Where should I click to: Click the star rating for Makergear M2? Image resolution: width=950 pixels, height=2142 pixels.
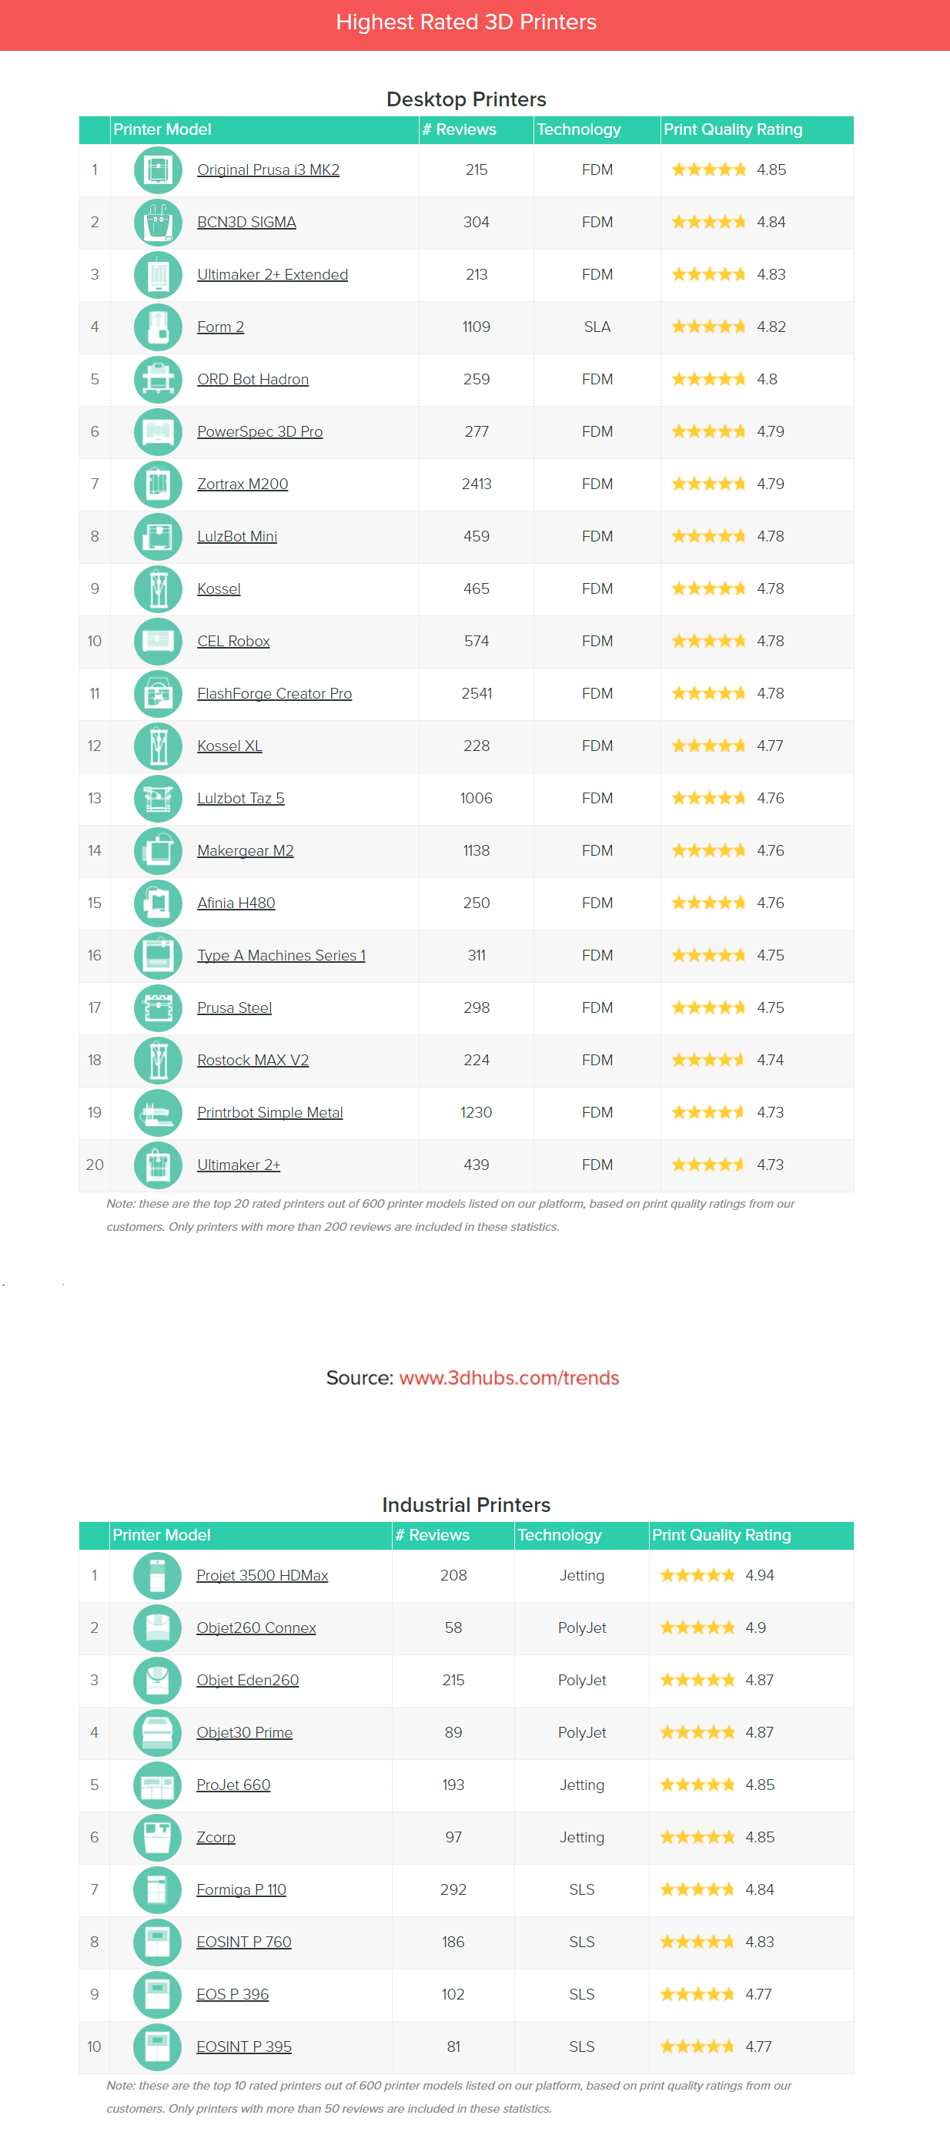click(x=708, y=850)
